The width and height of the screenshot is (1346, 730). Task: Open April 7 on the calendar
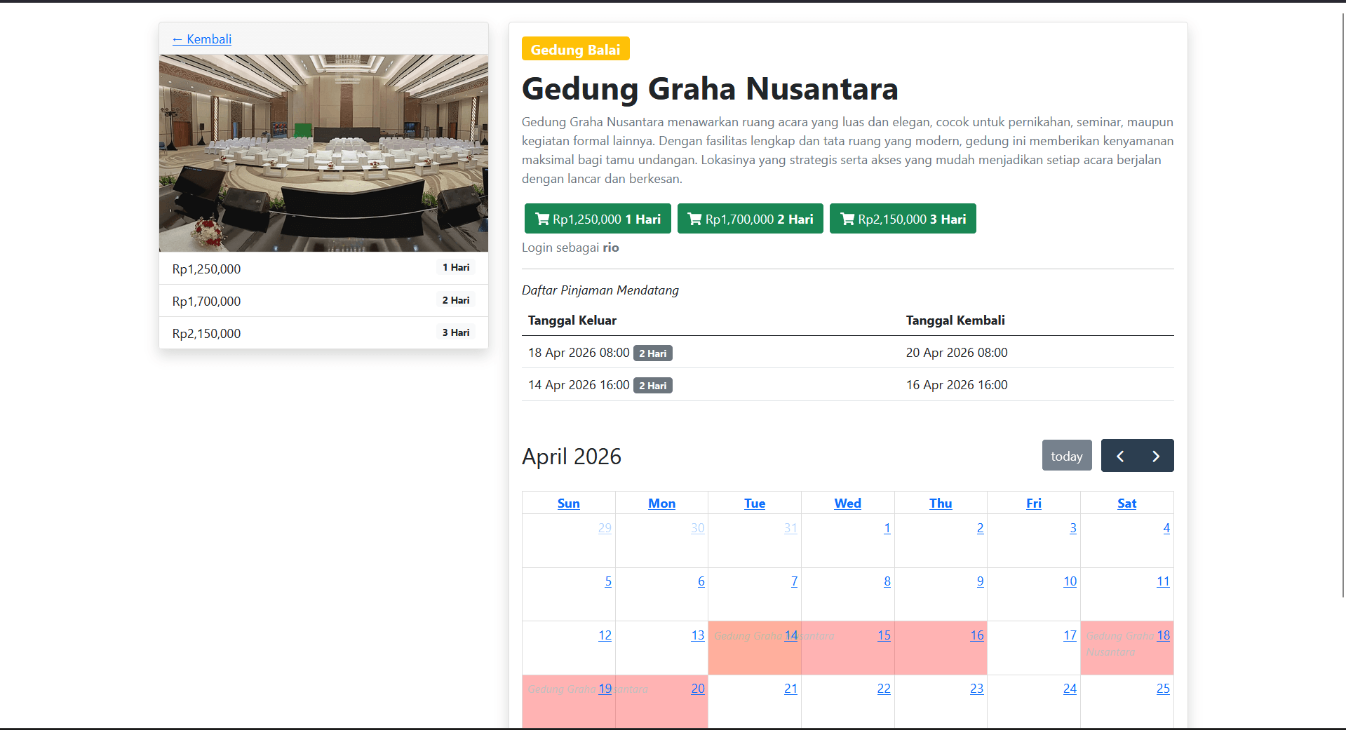794,581
